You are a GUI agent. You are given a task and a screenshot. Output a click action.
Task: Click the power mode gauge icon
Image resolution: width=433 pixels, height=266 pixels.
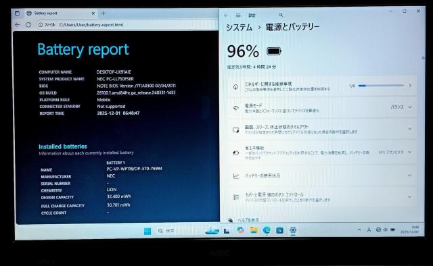[x=235, y=108]
